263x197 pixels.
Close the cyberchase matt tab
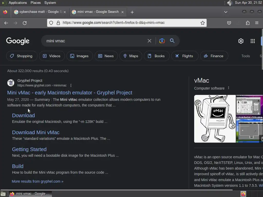click(65, 12)
